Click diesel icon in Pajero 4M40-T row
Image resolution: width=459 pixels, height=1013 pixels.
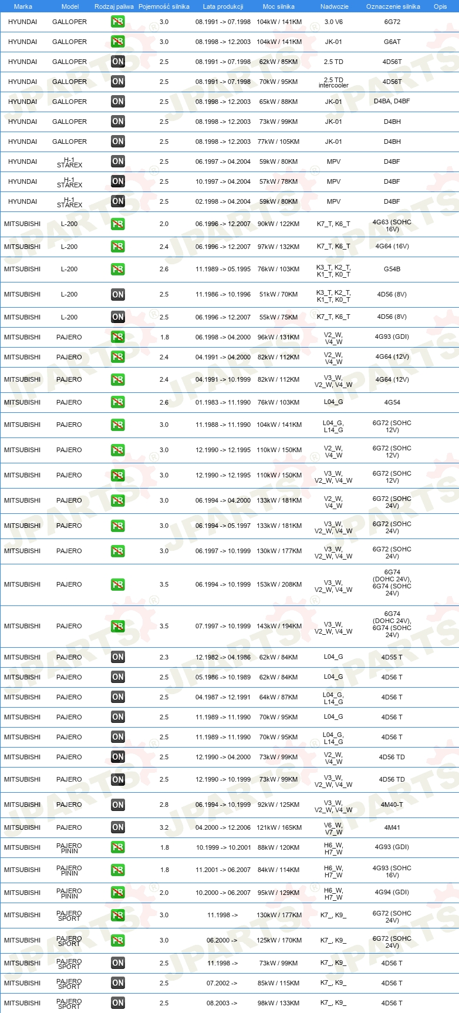coord(118,805)
